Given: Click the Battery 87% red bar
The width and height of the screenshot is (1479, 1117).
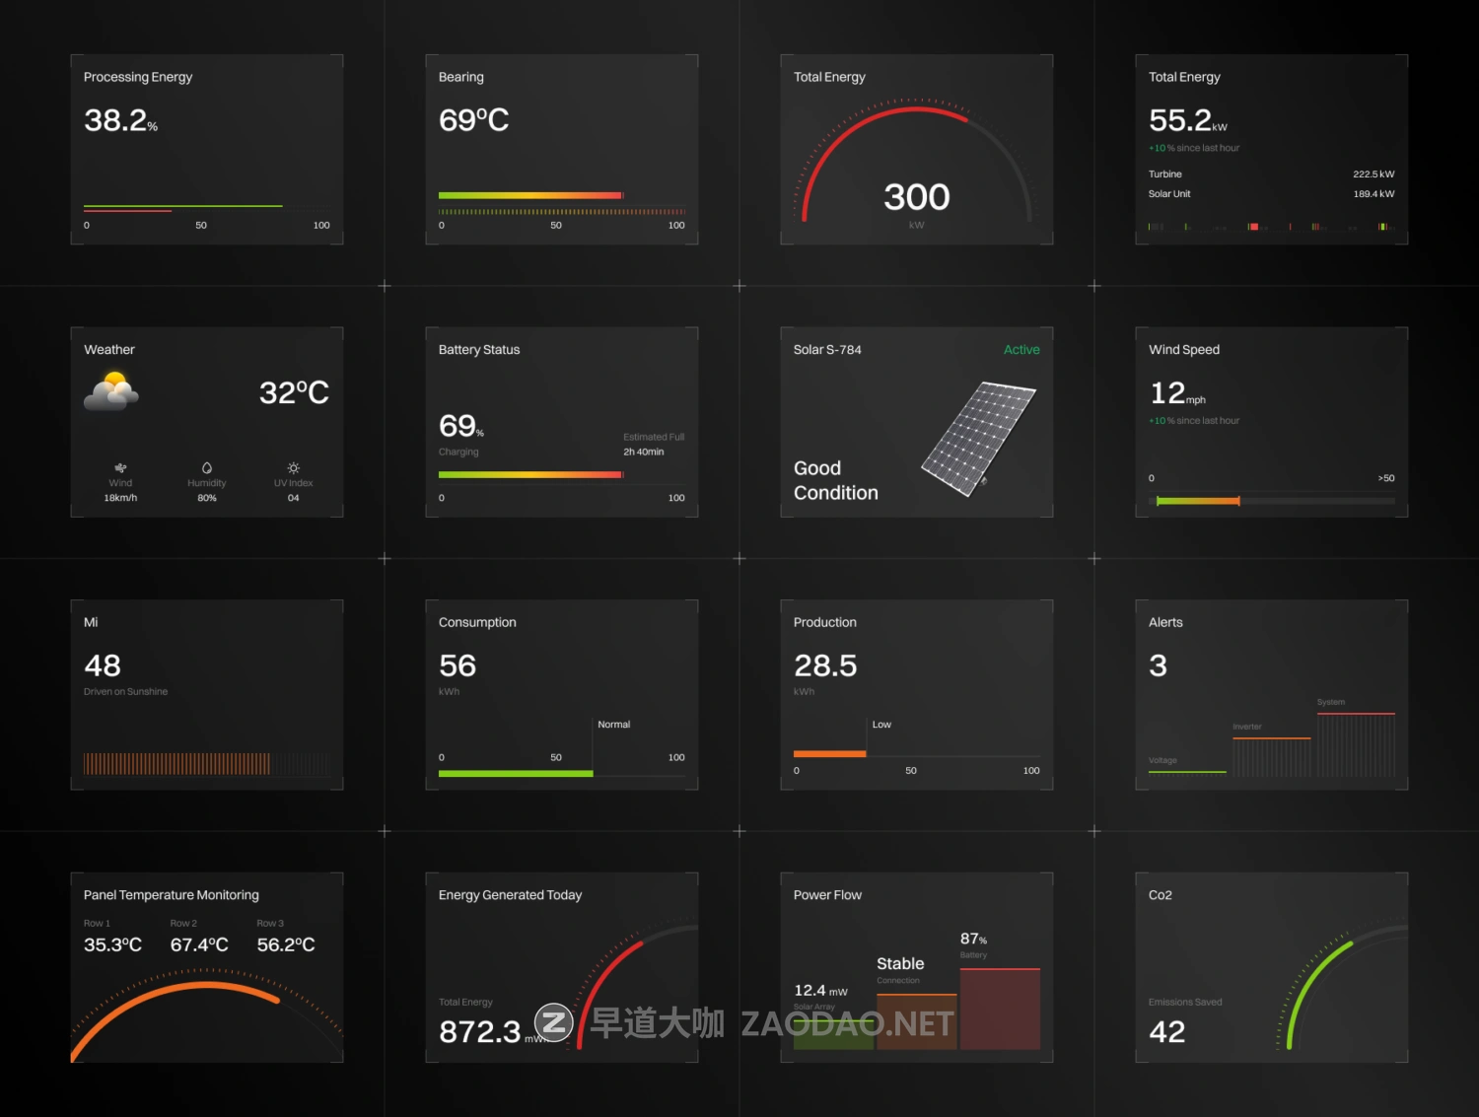Looking at the screenshot, I should pos(1000,1009).
